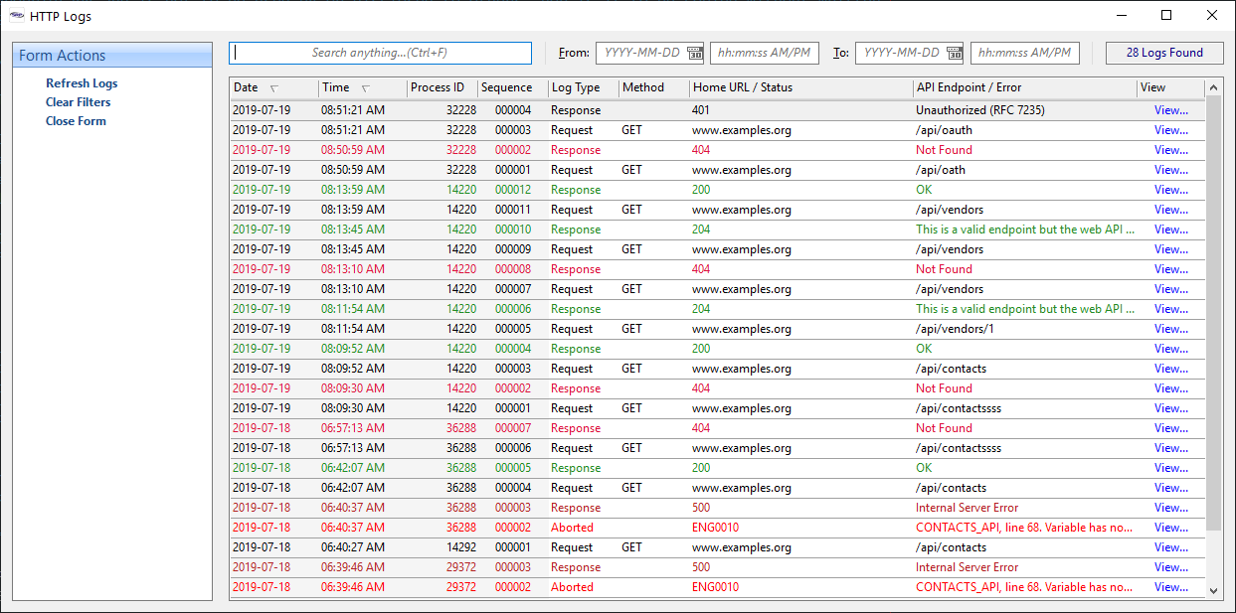Image resolution: width=1236 pixels, height=613 pixels.
Task: Sort by Process ID column header
Action: coord(438,87)
